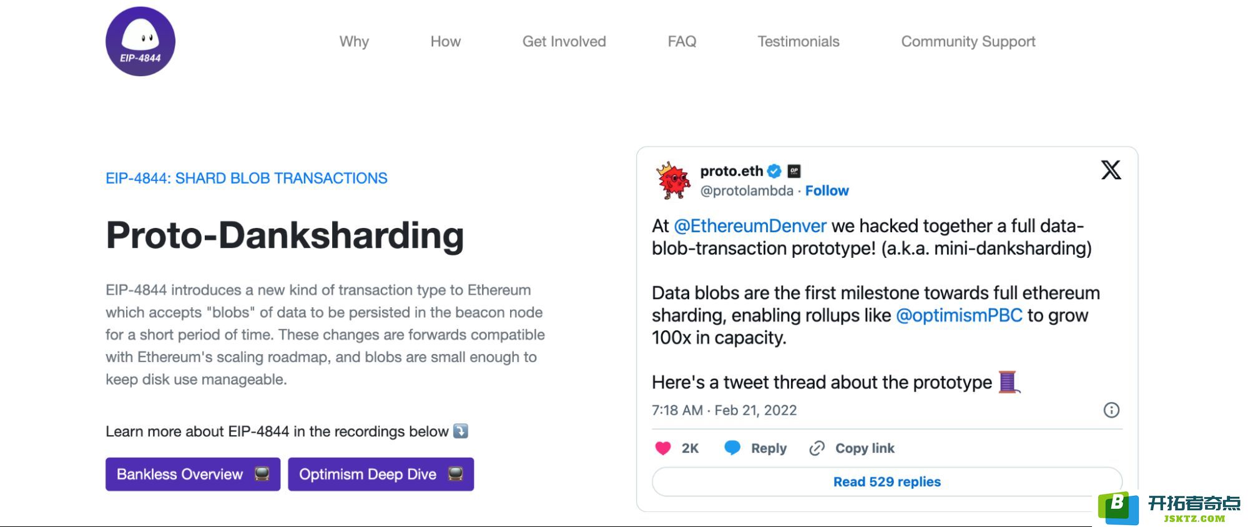The width and height of the screenshot is (1248, 527).
Task: Open the @EthereumDenver mention link
Action: 750,226
